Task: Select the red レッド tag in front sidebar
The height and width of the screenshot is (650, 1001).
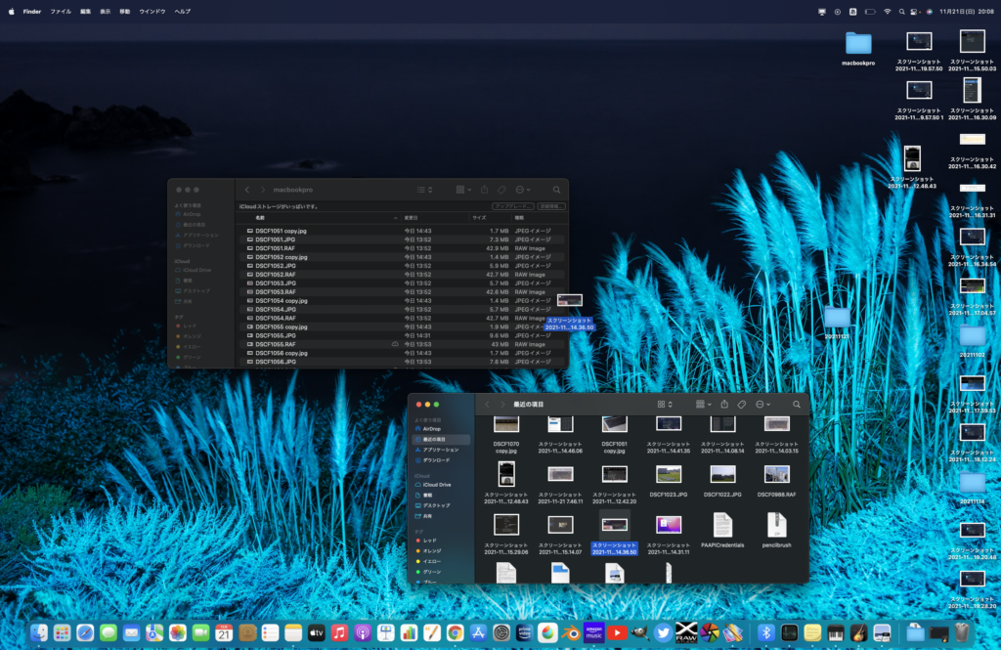Action: pyautogui.click(x=431, y=540)
